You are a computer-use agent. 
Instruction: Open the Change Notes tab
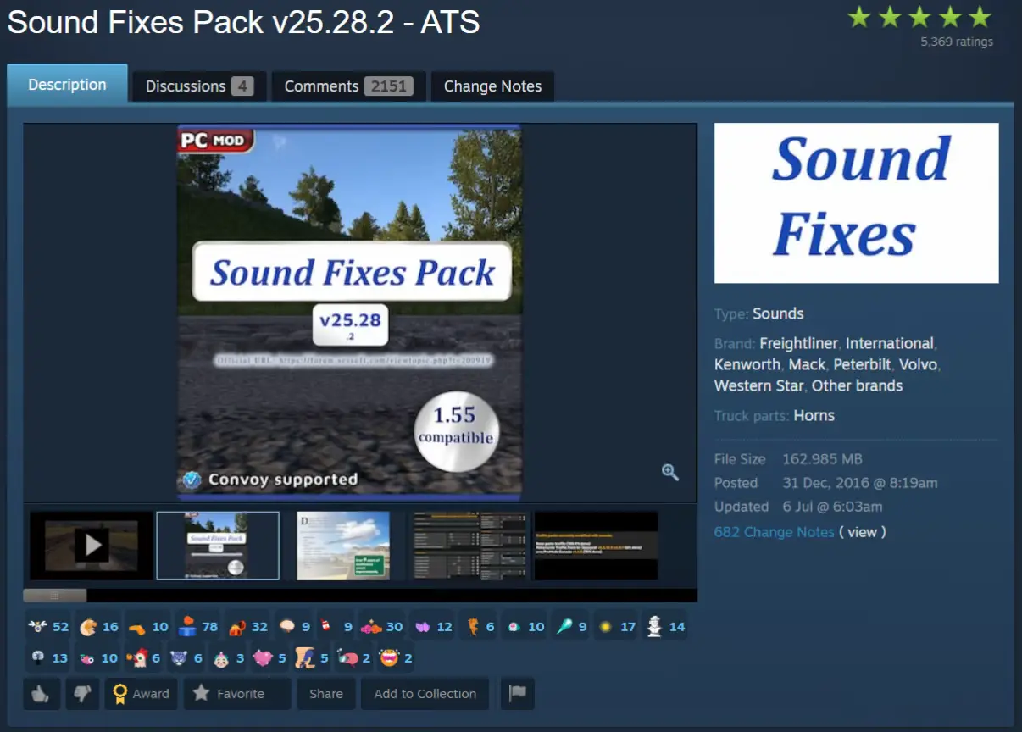(x=492, y=86)
